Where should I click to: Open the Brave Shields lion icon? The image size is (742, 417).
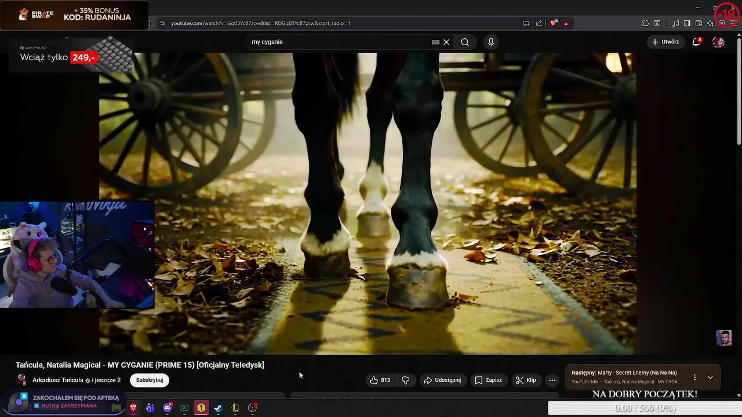[554, 23]
